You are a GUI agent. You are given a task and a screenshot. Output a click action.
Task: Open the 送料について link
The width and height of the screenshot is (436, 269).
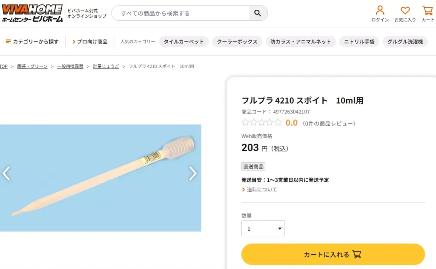coord(261,189)
